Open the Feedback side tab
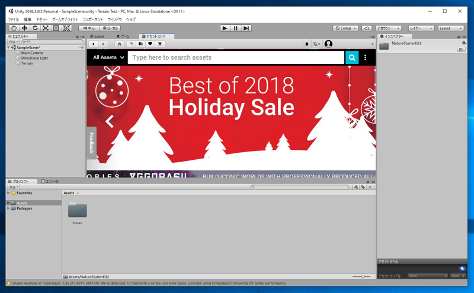The width and height of the screenshot is (474, 293). [x=92, y=143]
